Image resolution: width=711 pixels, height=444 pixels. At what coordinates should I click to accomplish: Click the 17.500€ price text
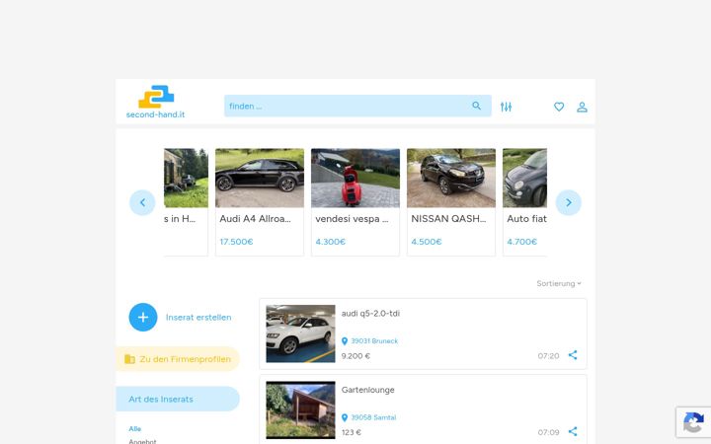coord(236,242)
